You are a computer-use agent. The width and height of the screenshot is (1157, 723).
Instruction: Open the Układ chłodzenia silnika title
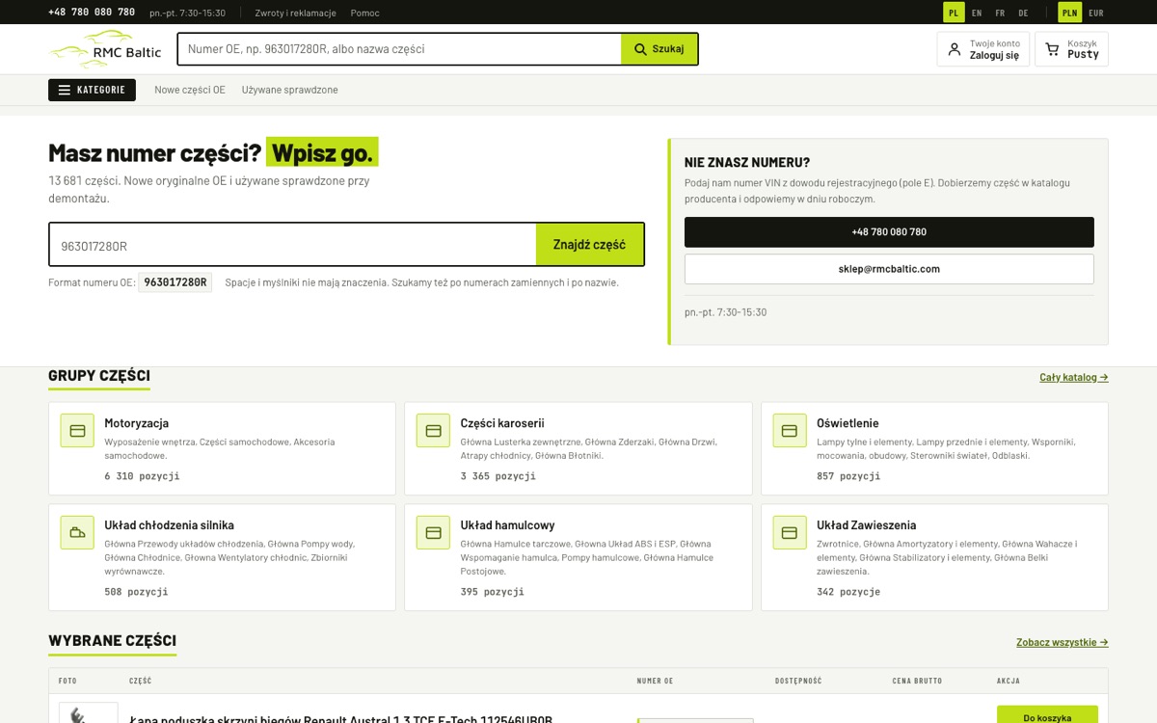click(170, 525)
